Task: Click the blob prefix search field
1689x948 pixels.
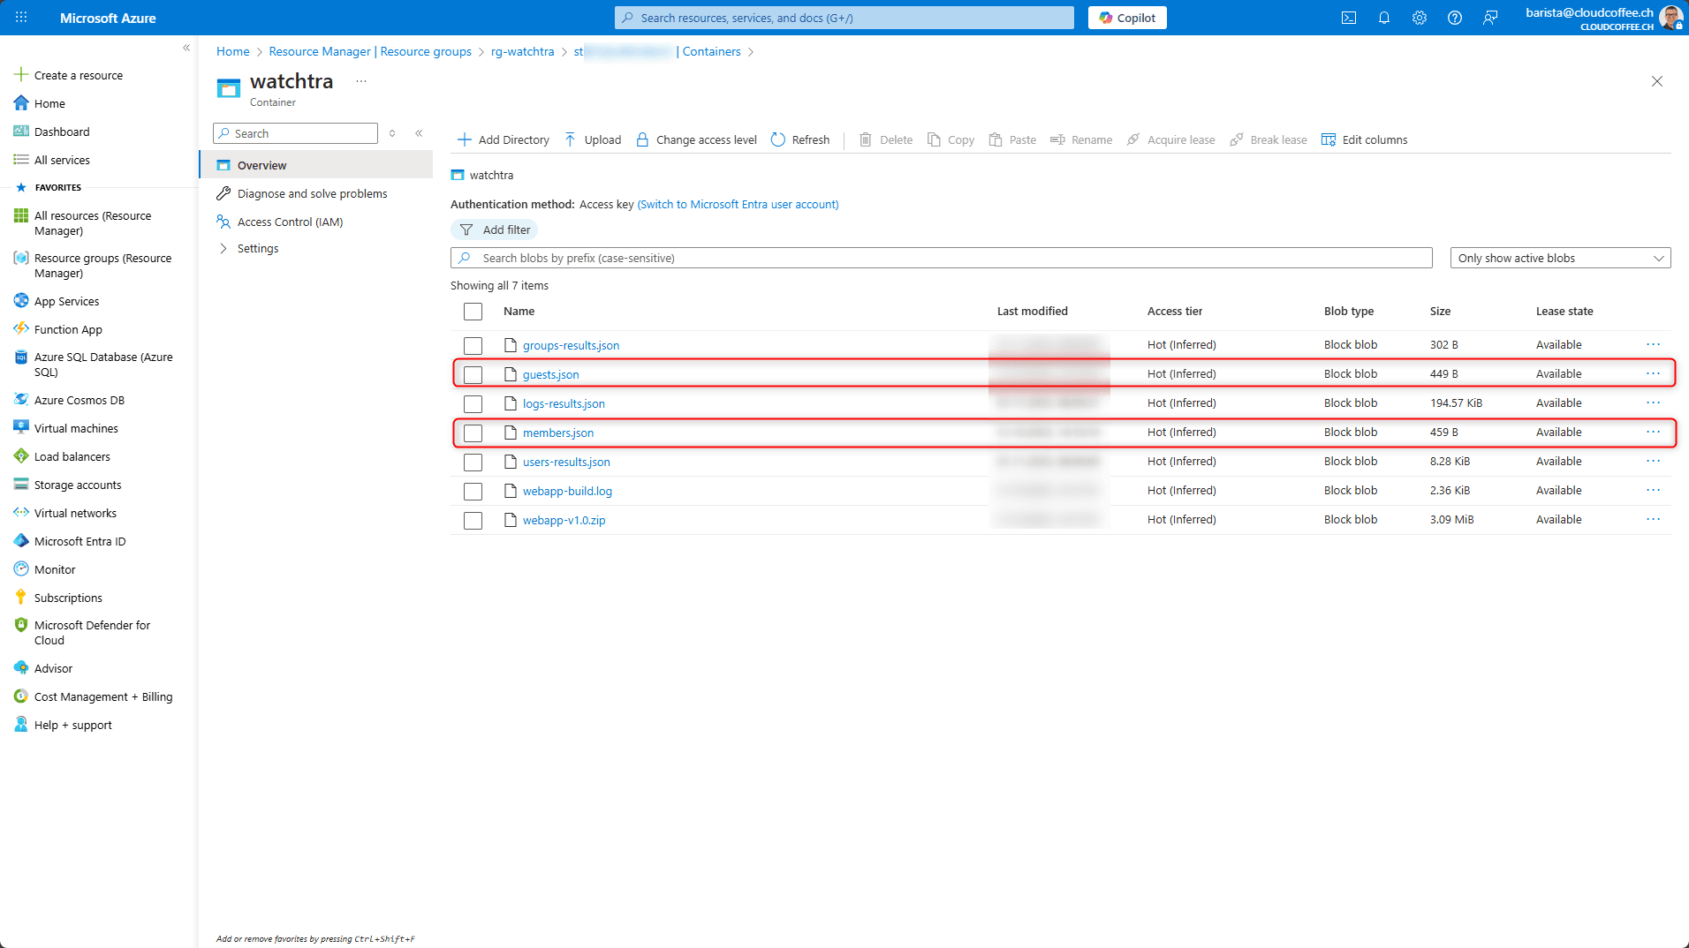Action: 941,258
